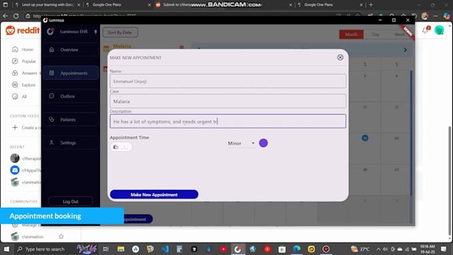Click the Appointments calendar icon
Screen dimensions: 453x255
(x=52, y=73)
